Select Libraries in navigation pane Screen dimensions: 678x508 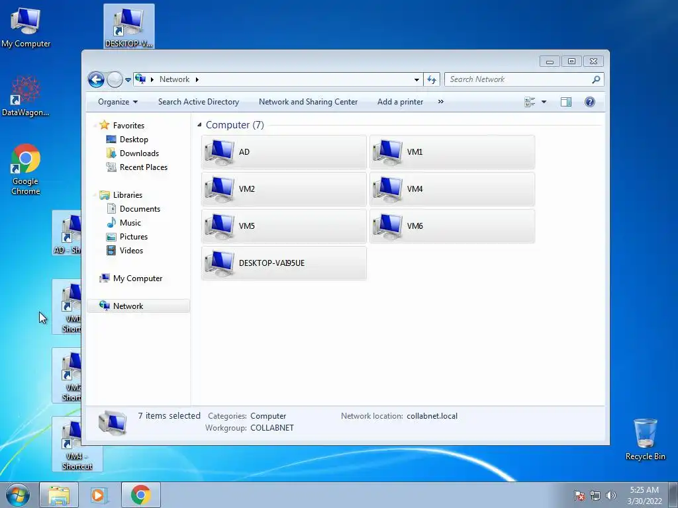[x=128, y=195]
